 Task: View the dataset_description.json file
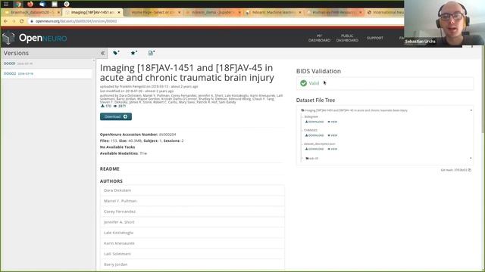pos(333,149)
